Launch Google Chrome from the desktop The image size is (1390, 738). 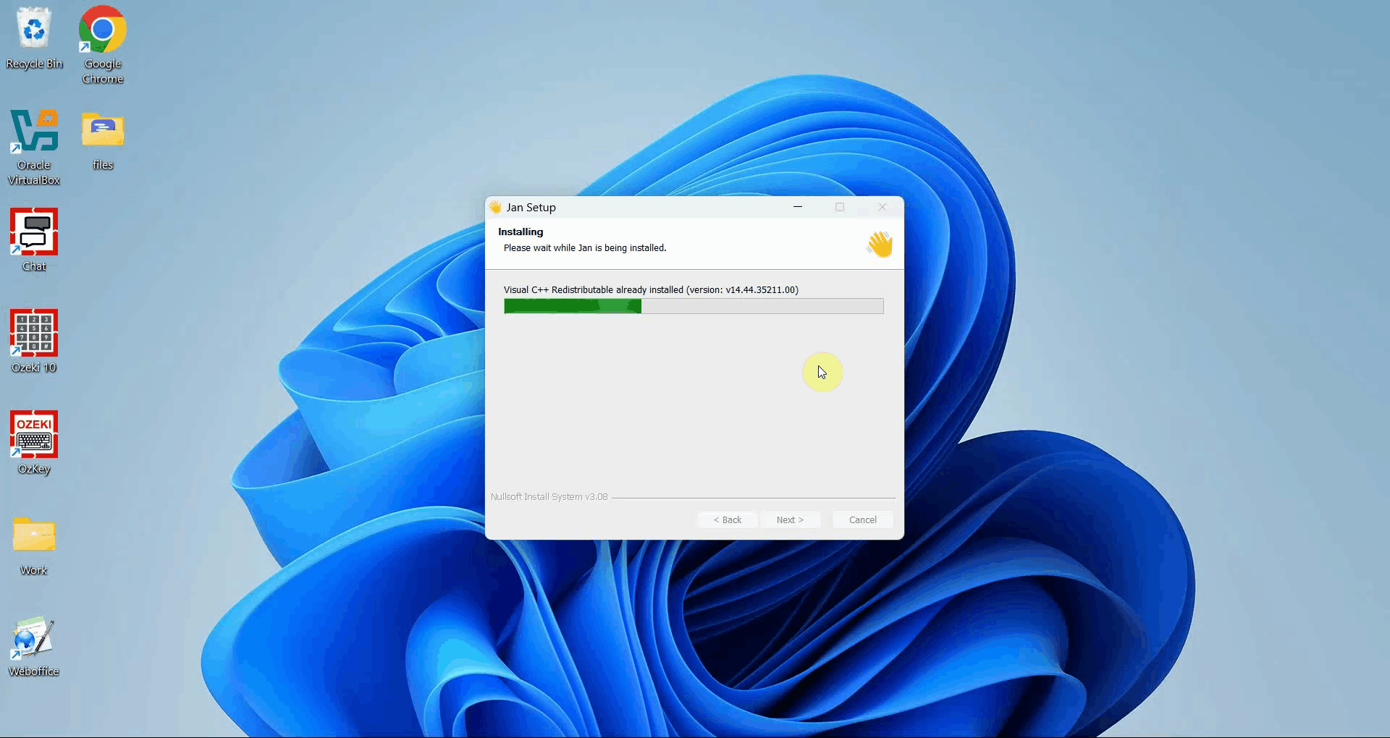pyautogui.click(x=101, y=30)
